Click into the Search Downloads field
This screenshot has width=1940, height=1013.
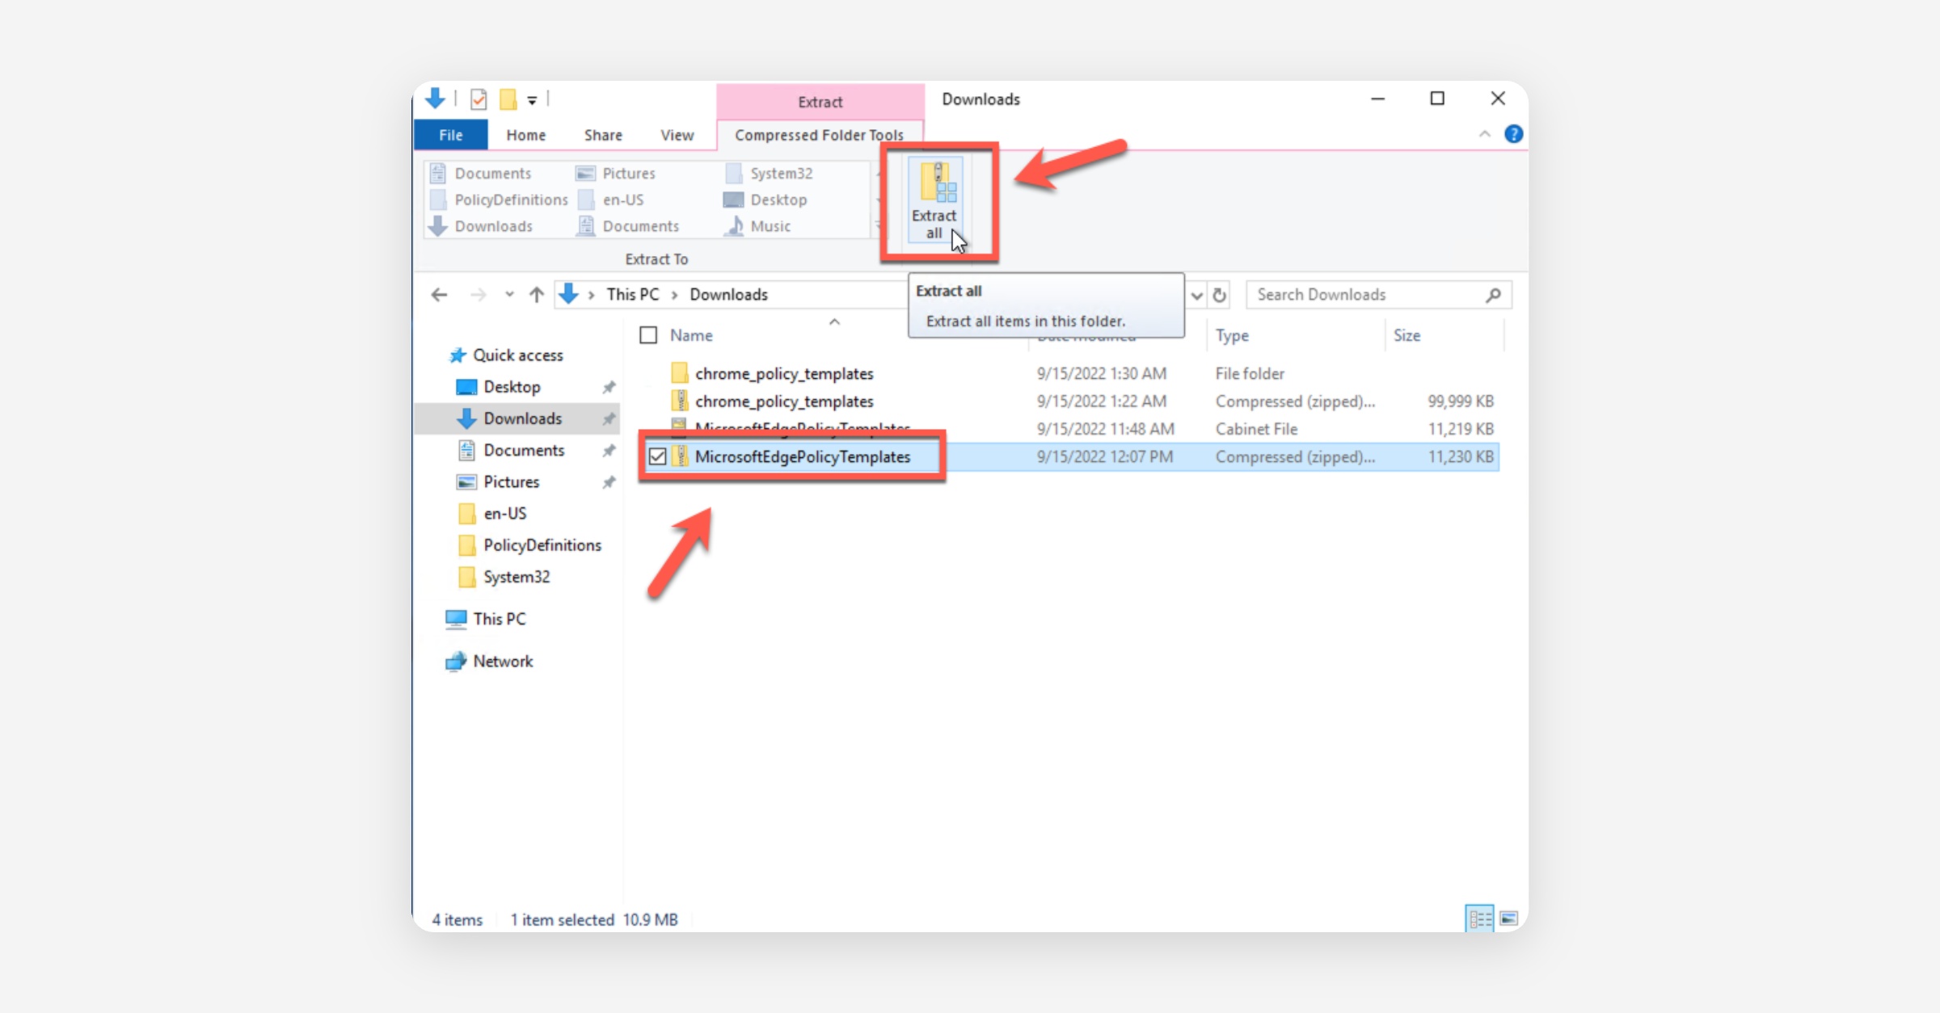coord(1366,295)
